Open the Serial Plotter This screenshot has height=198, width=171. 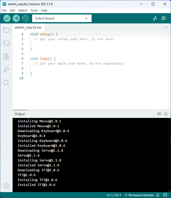(155, 18)
